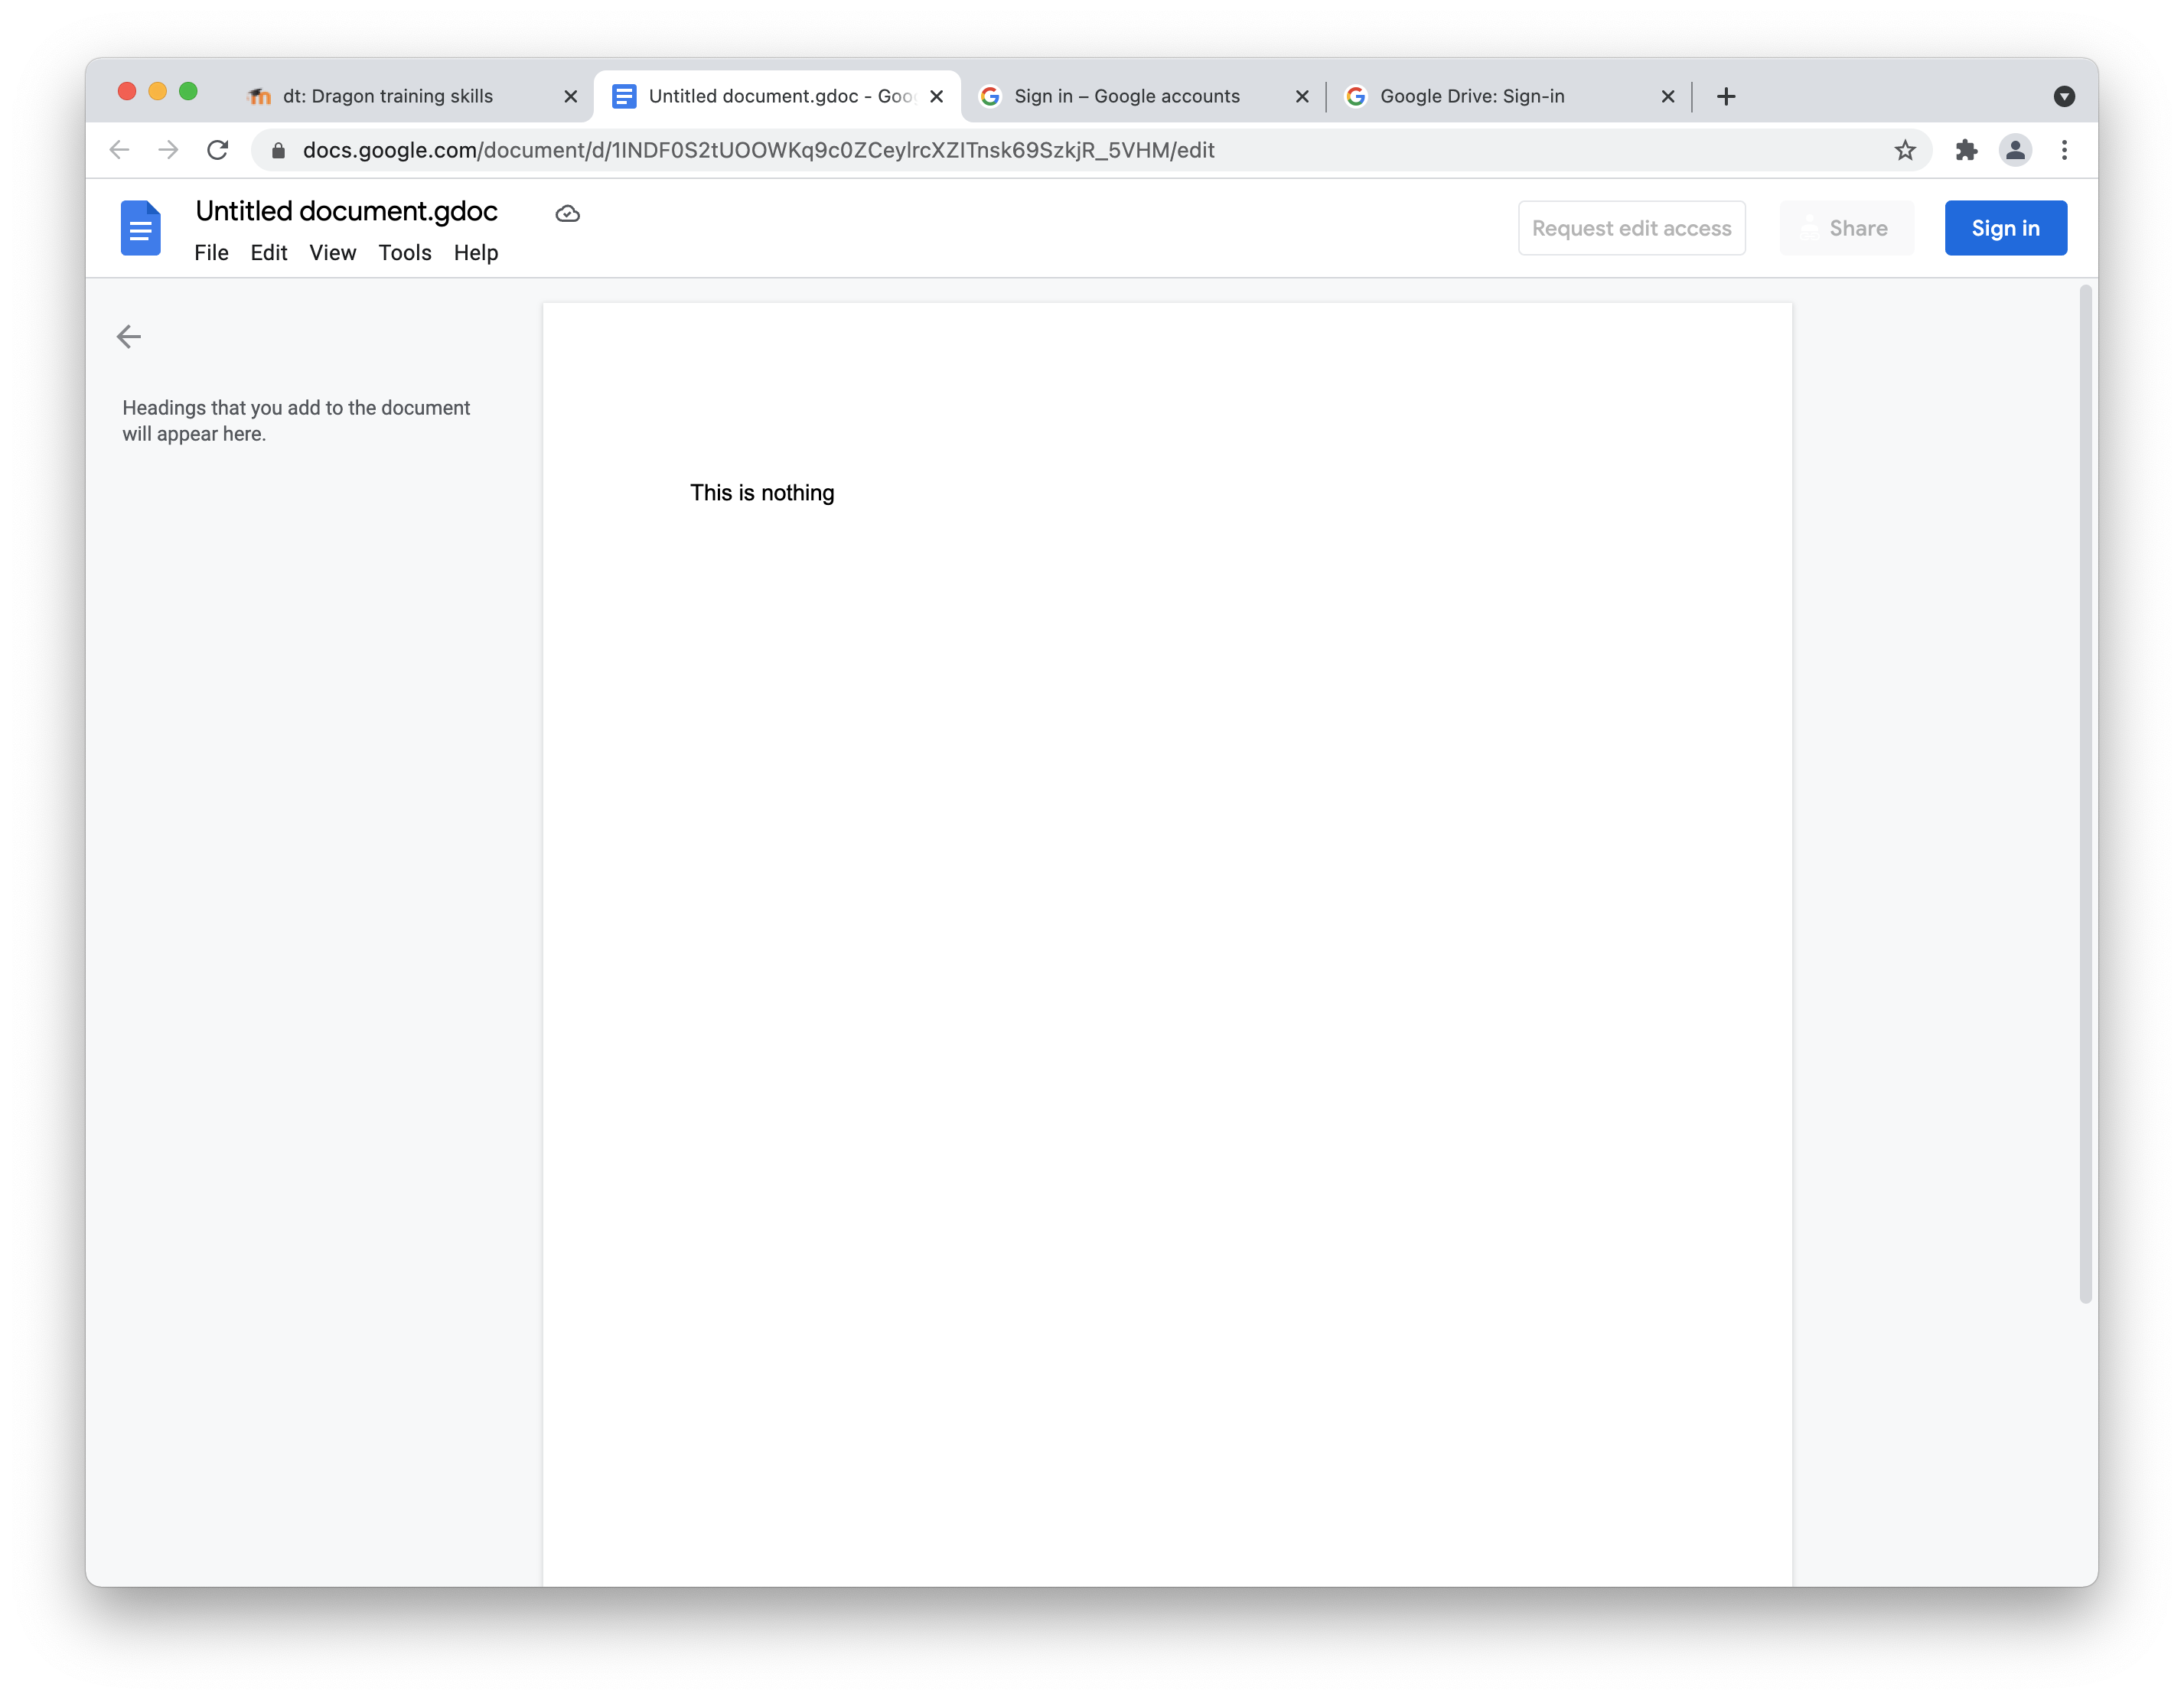
Task: Click the Untitled document.gdoc title
Action: click(346, 211)
